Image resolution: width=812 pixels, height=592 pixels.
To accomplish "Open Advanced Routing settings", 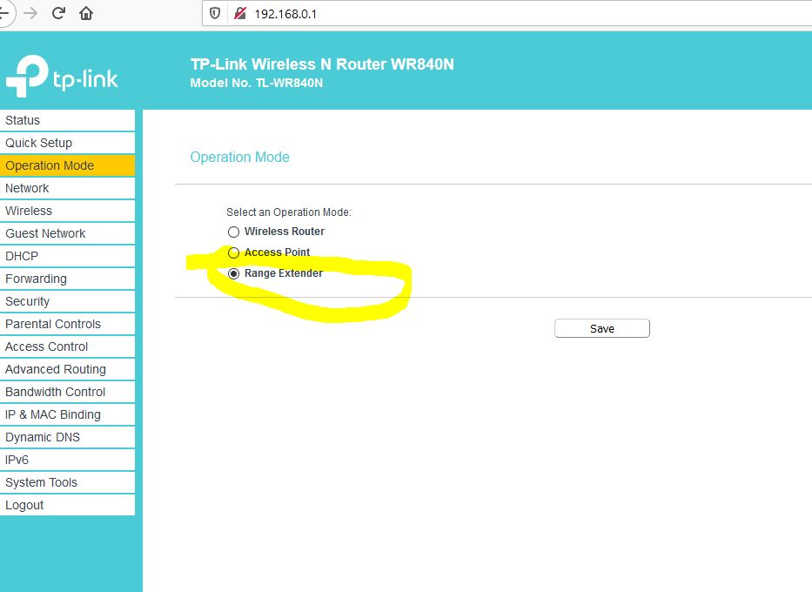I will [x=67, y=369].
